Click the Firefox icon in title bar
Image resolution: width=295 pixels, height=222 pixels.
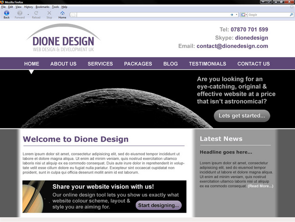[2, 2]
